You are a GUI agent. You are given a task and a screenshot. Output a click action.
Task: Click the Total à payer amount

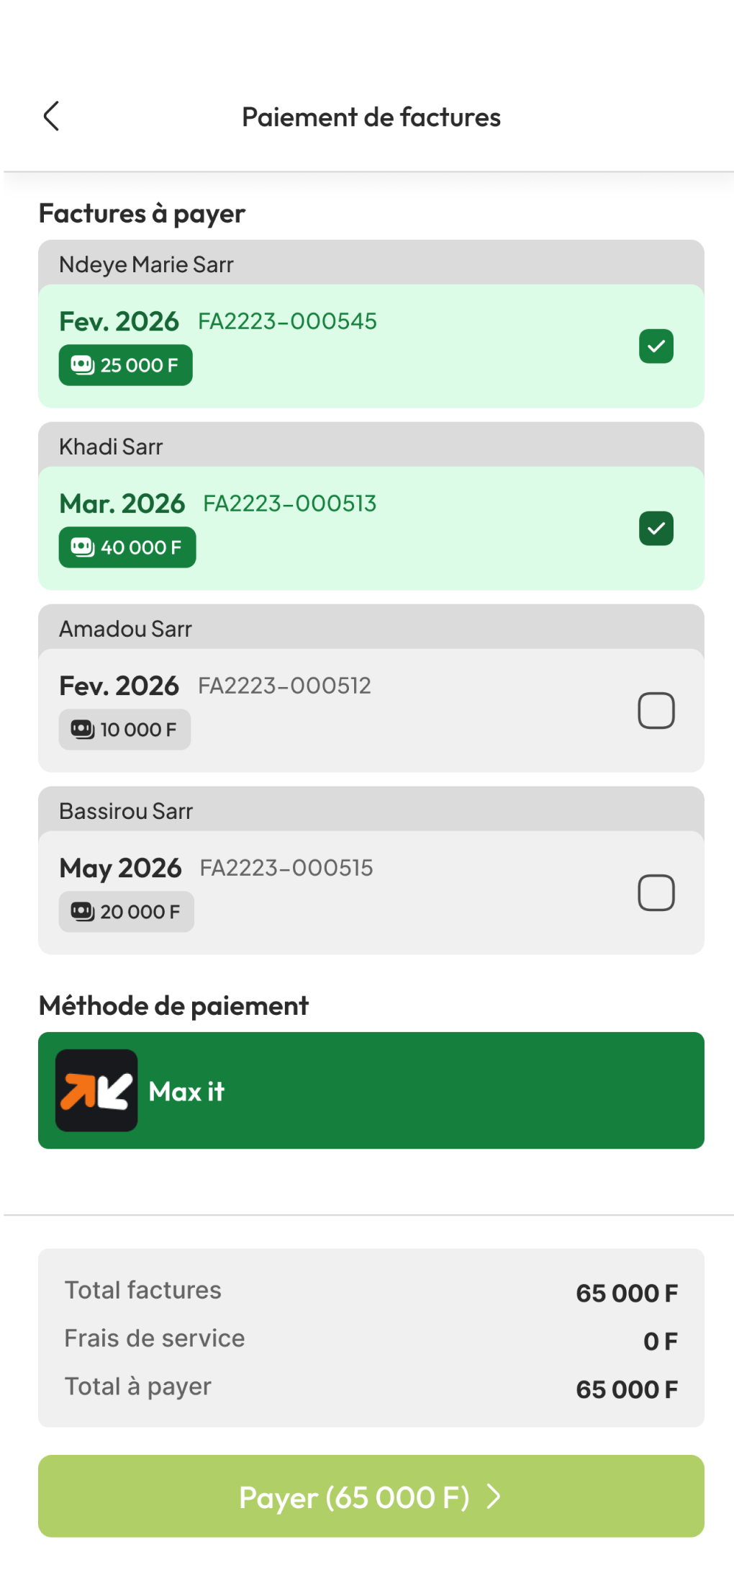coord(626,1389)
